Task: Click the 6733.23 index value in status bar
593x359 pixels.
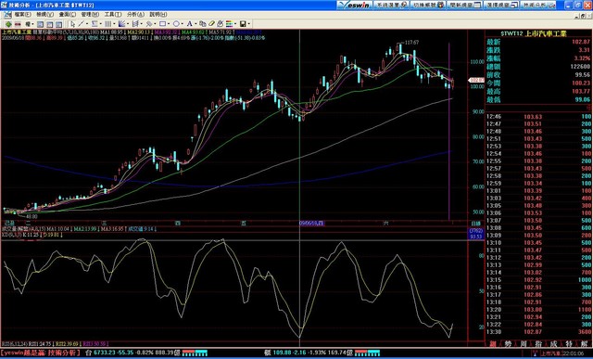Action: click(x=104, y=353)
